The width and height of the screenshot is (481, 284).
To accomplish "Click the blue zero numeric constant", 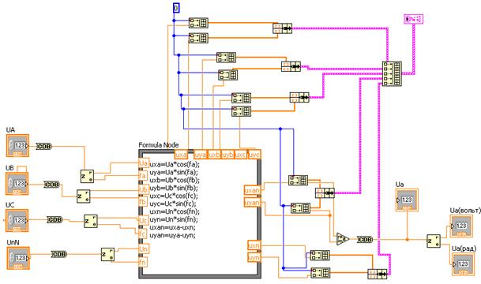I will point(176,8).
